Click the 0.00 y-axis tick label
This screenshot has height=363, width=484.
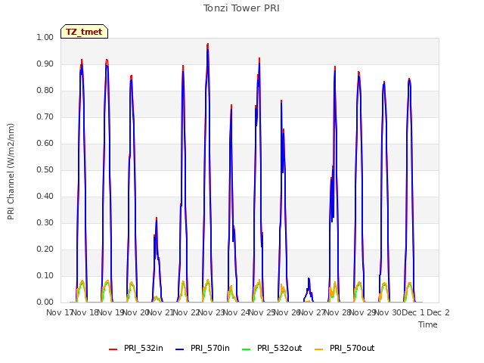[45, 302]
